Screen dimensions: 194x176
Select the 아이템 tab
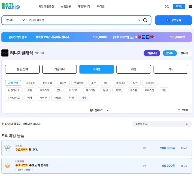click(x=97, y=69)
